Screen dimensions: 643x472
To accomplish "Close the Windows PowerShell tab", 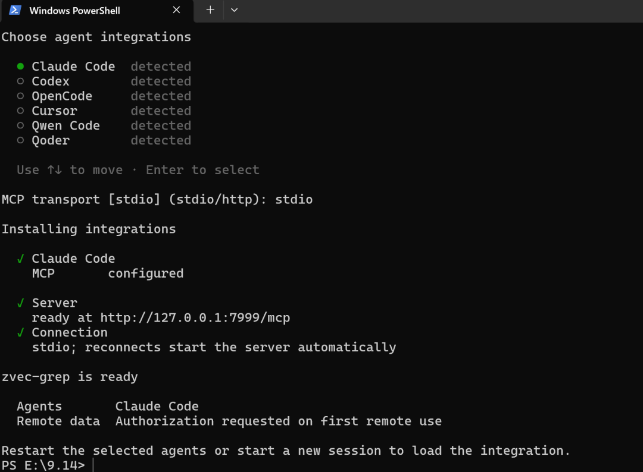I will coord(176,10).
